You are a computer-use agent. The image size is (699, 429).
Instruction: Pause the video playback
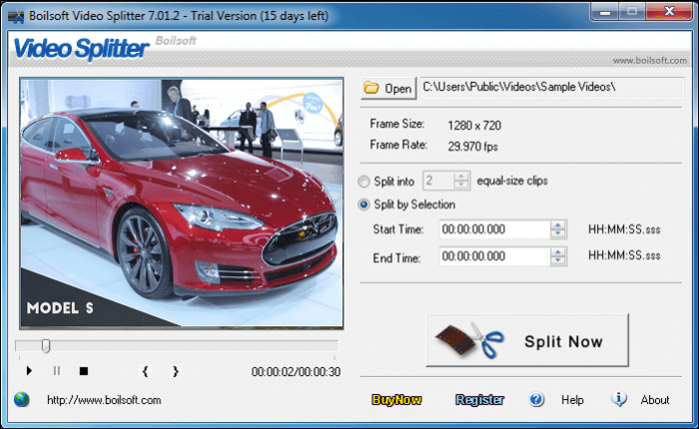click(56, 371)
